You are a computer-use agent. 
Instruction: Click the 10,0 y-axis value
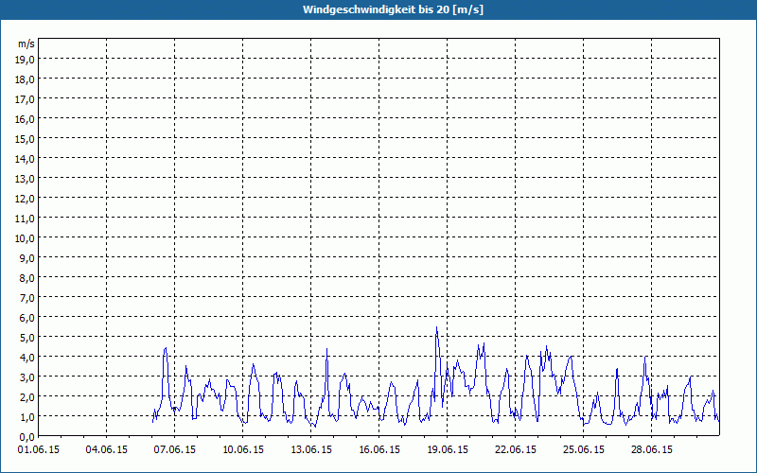click(26, 238)
